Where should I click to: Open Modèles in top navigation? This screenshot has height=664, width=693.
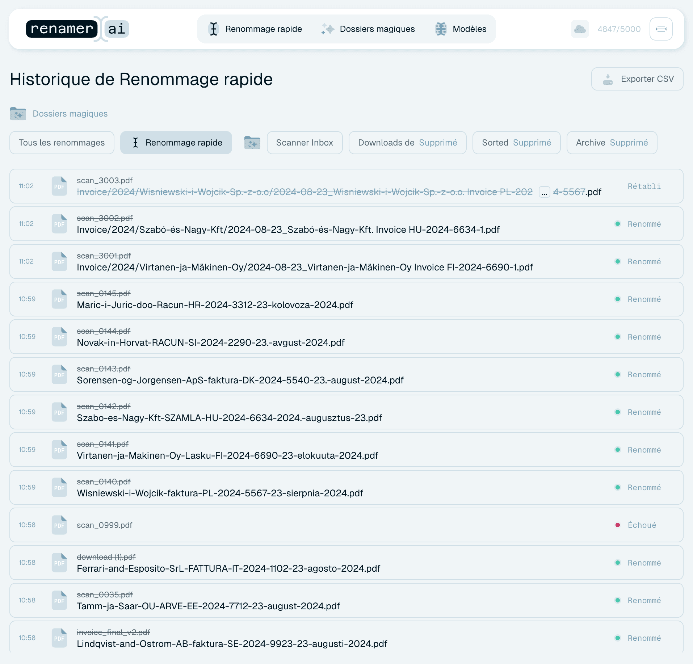(461, 29)
